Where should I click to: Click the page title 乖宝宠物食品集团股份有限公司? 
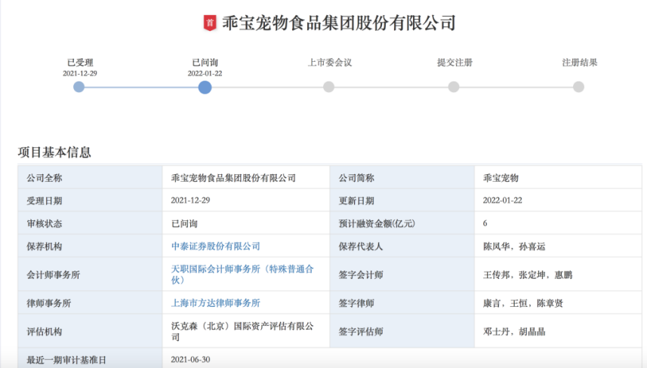(x=339, y=23)
